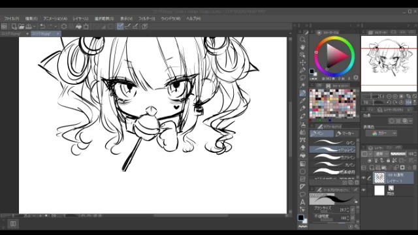This screenshot has width=418, height=235.
Task: Click navigator zoom in plus button
Action: point(395,96)
